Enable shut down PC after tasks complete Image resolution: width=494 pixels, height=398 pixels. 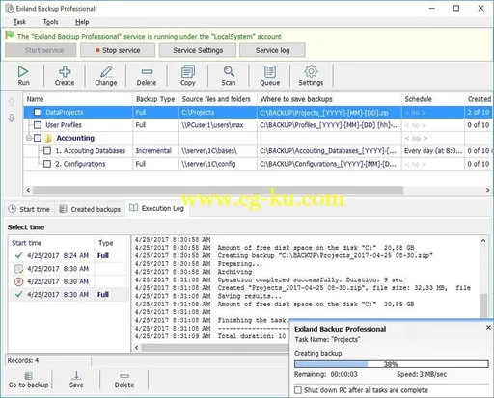tap(298, 390)
